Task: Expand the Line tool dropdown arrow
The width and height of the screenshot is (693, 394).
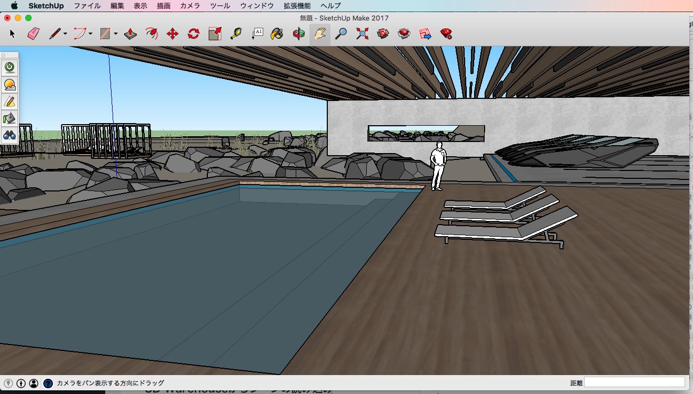Action: click(66, 34)
